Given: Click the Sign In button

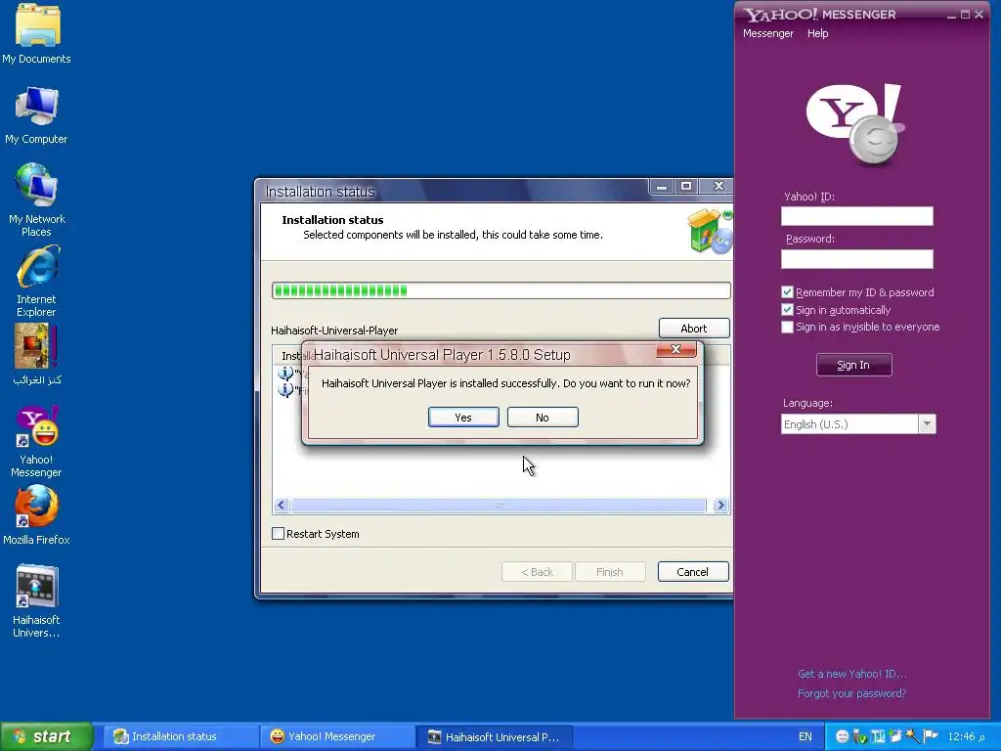Looking at the screenshot, I should click(853, 365).
